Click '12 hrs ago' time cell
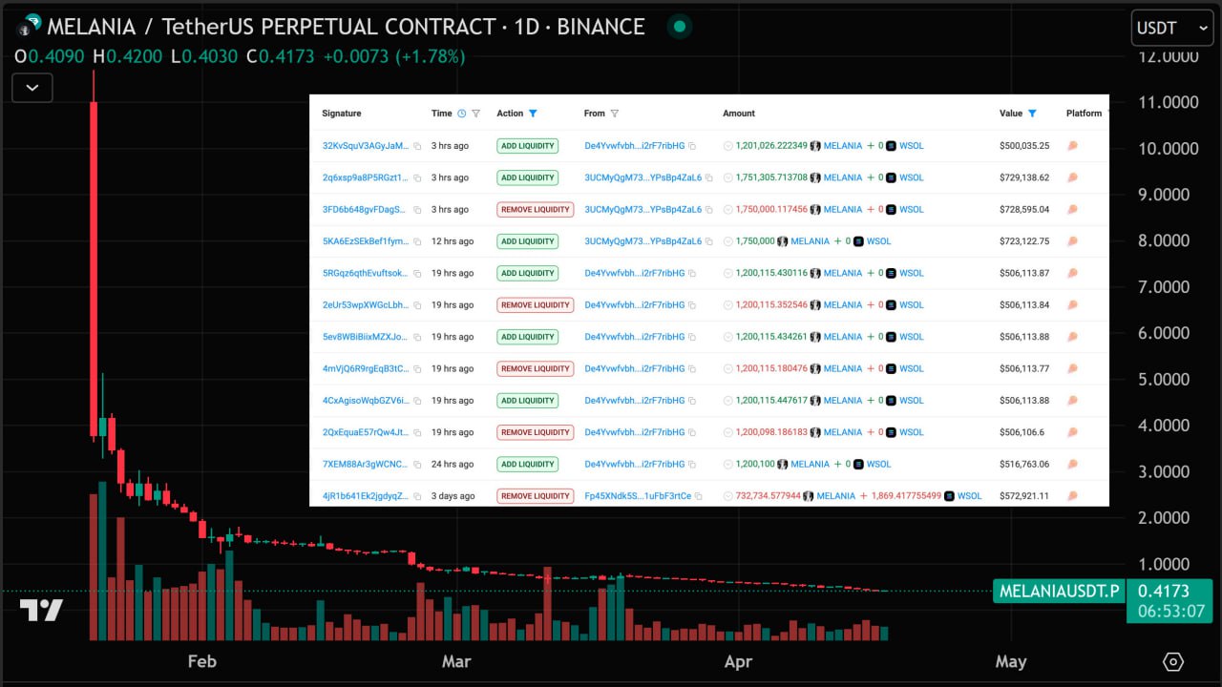The width and height of the screenshot is (1222, 687). tap(453, 241)
